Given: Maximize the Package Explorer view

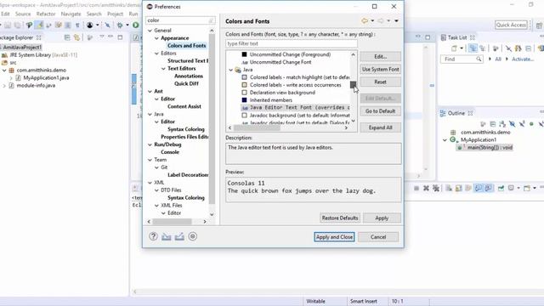Looking at the screenshot, I should (120, 37).
